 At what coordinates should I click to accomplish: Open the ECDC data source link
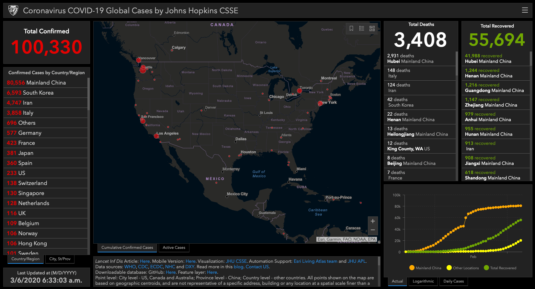click(156, 267)
